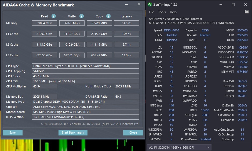Click the PowerDown Disabled value
Viewport: 252px width, 151px height.
[x=205, y=139]
